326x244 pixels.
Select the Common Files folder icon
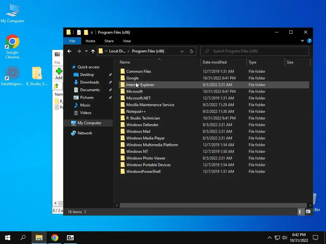[123, 71]
